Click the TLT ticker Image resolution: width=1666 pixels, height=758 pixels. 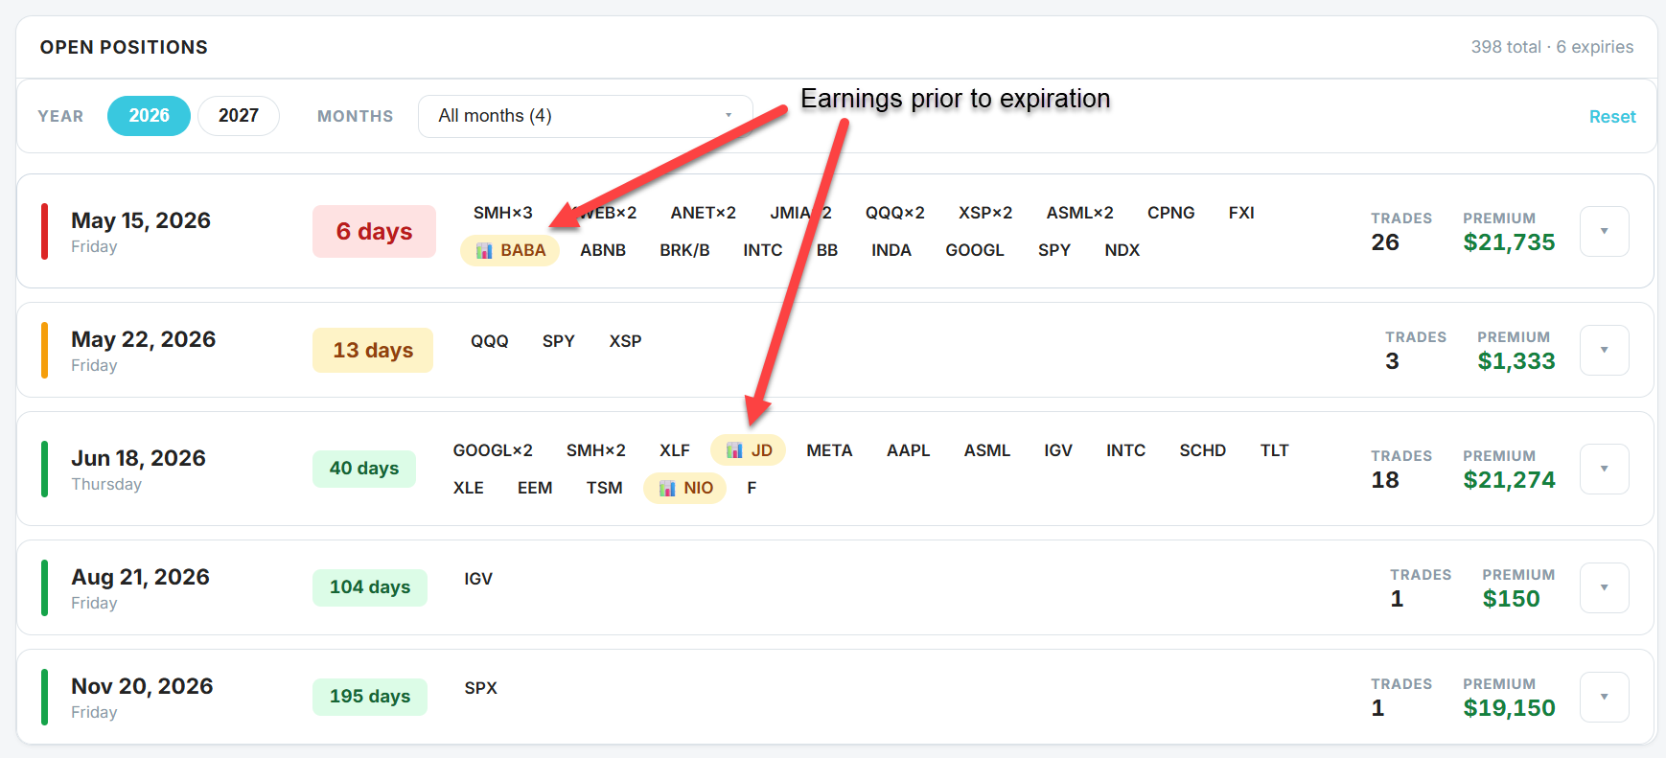click(x=1274, y=450)
